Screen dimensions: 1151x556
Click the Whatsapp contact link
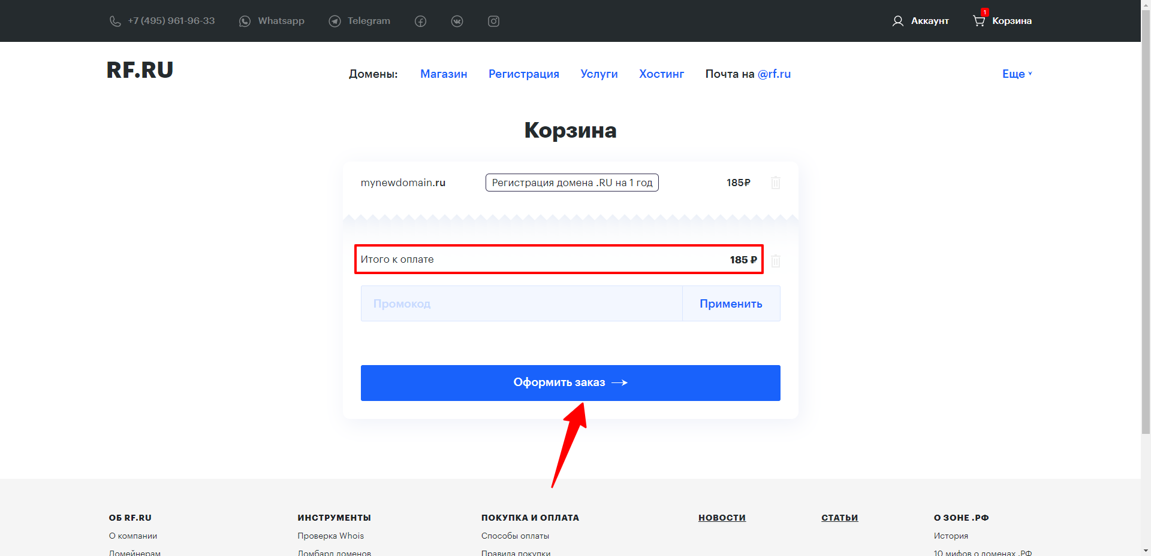coord(272,21)
